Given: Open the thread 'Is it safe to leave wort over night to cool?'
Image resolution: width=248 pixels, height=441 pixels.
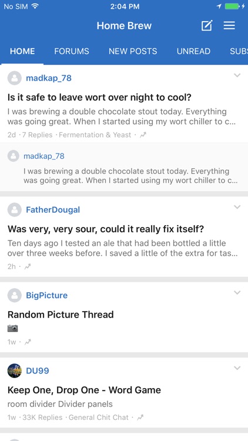Looking at the screenshot, I should [x=99, y=97].
